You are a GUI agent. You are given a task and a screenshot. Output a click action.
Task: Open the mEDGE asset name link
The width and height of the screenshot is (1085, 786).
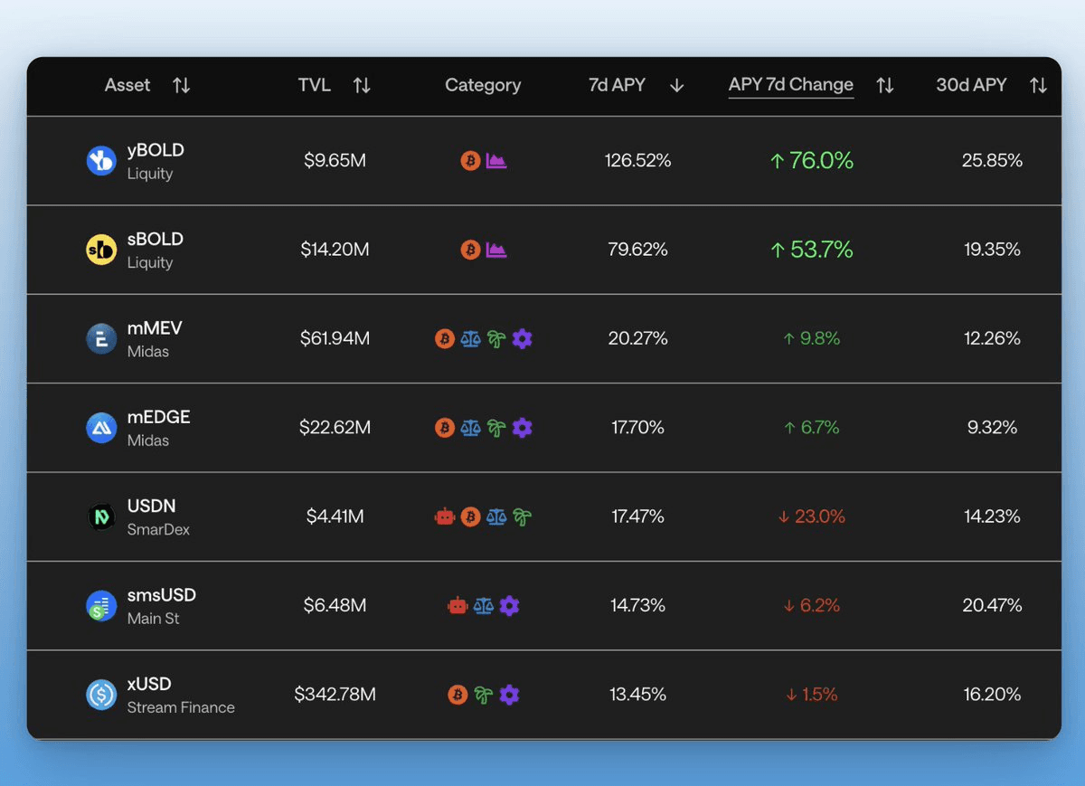[x=159, y=418]
